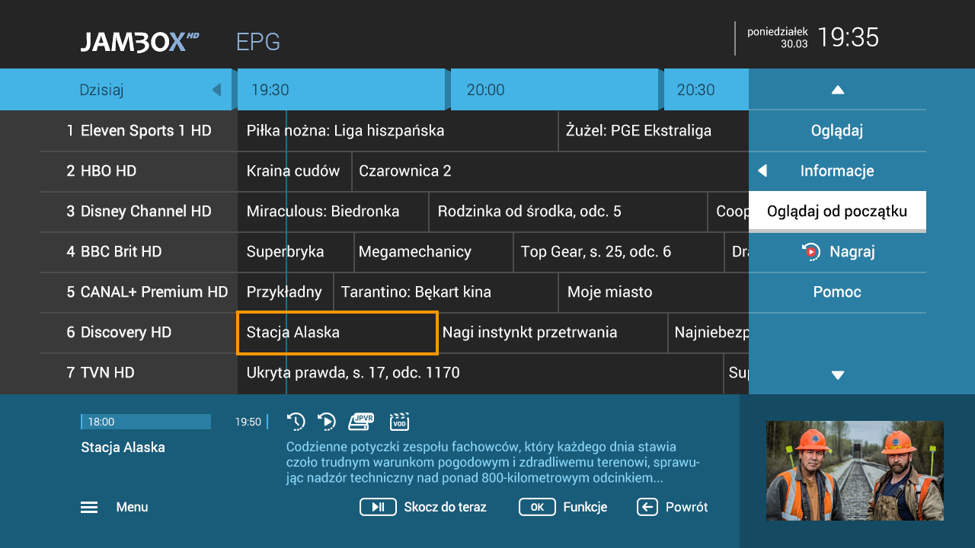
Task: Click the OK Funkcje key icon
Action: (x=537, y=507)
